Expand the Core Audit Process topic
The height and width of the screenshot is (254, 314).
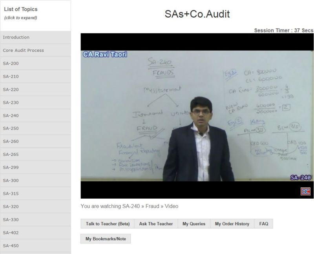tap(35, 50)
